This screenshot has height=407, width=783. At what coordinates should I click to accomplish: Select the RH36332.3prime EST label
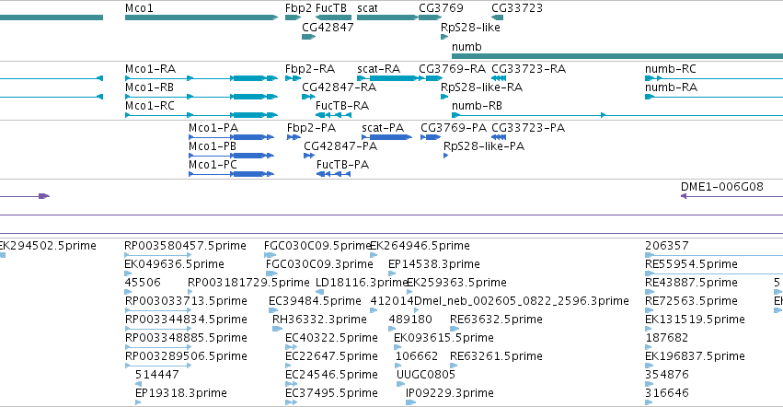pyautogui.click(x=319, y=319)
